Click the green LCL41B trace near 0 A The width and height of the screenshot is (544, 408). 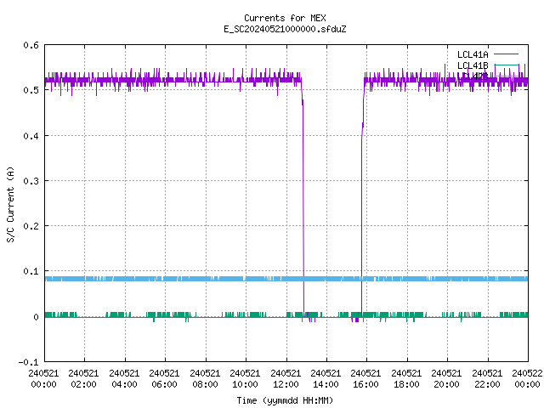(x=286, y=315)
